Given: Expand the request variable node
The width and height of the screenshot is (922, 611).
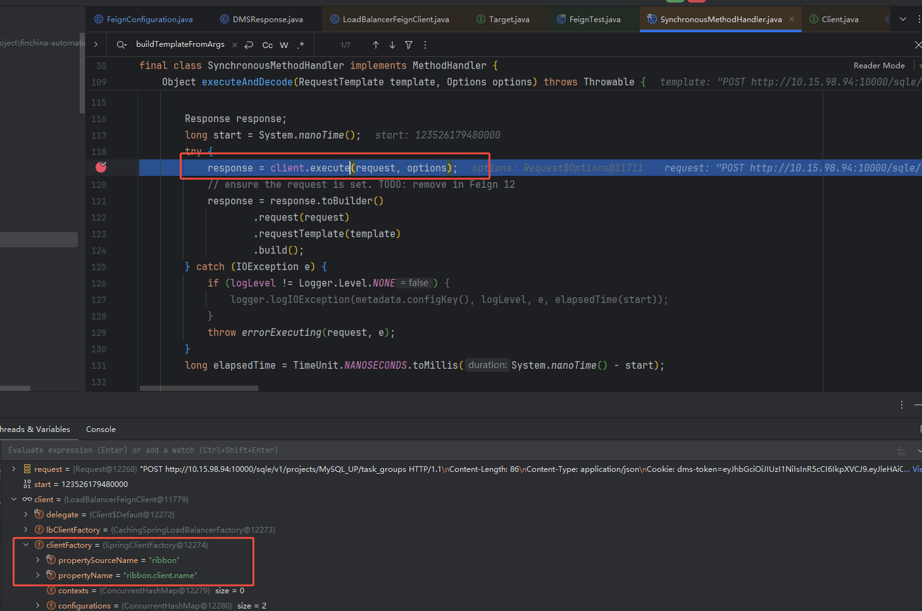Looking at the screenshot, I should (x=14, y=469).
